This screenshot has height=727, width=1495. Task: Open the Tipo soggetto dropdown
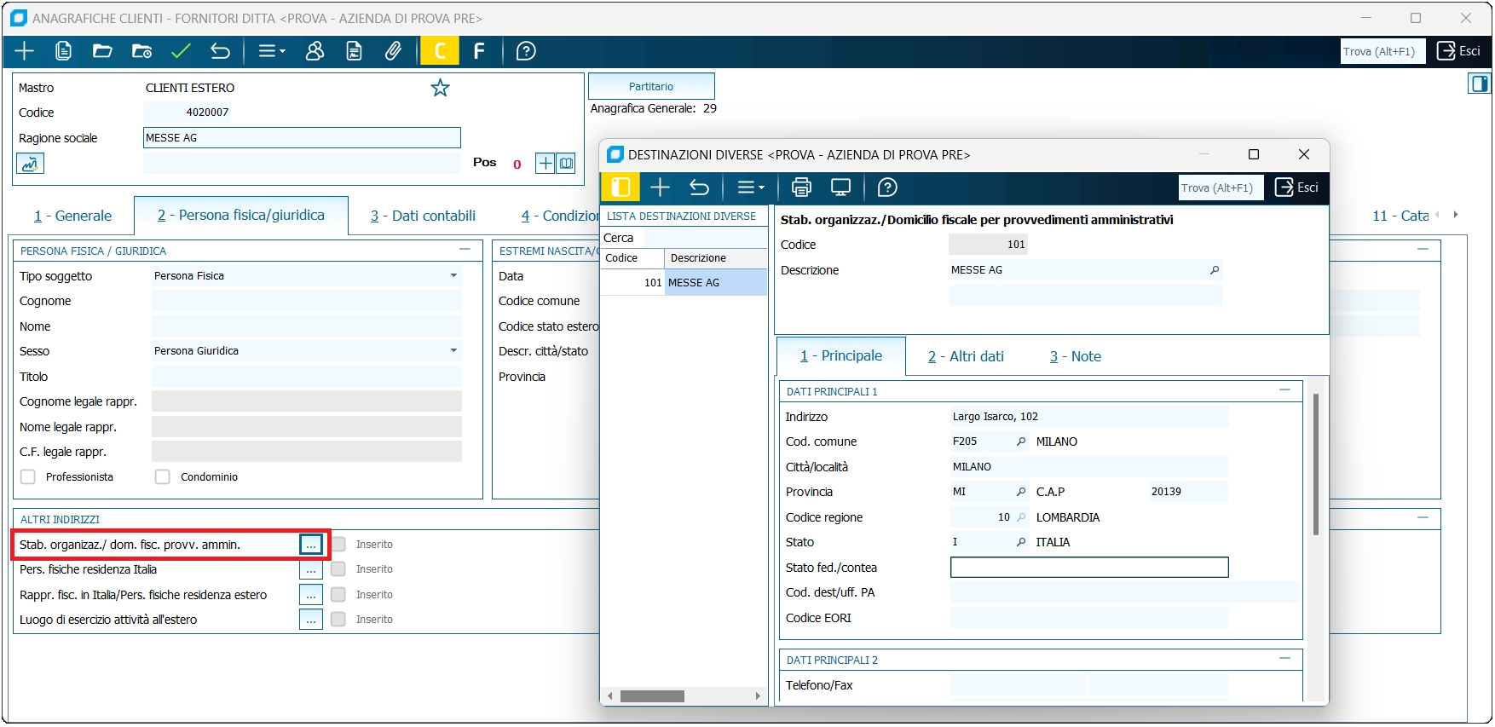coord(453,276)
